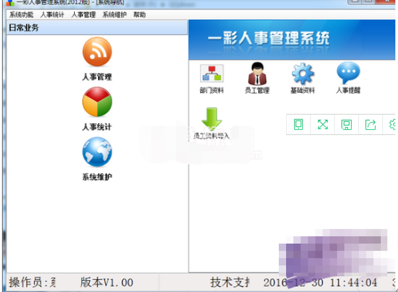Click the green save disk icon
Image resolution: width=398 pixels, height=292 pixels.
pos(346,124)
